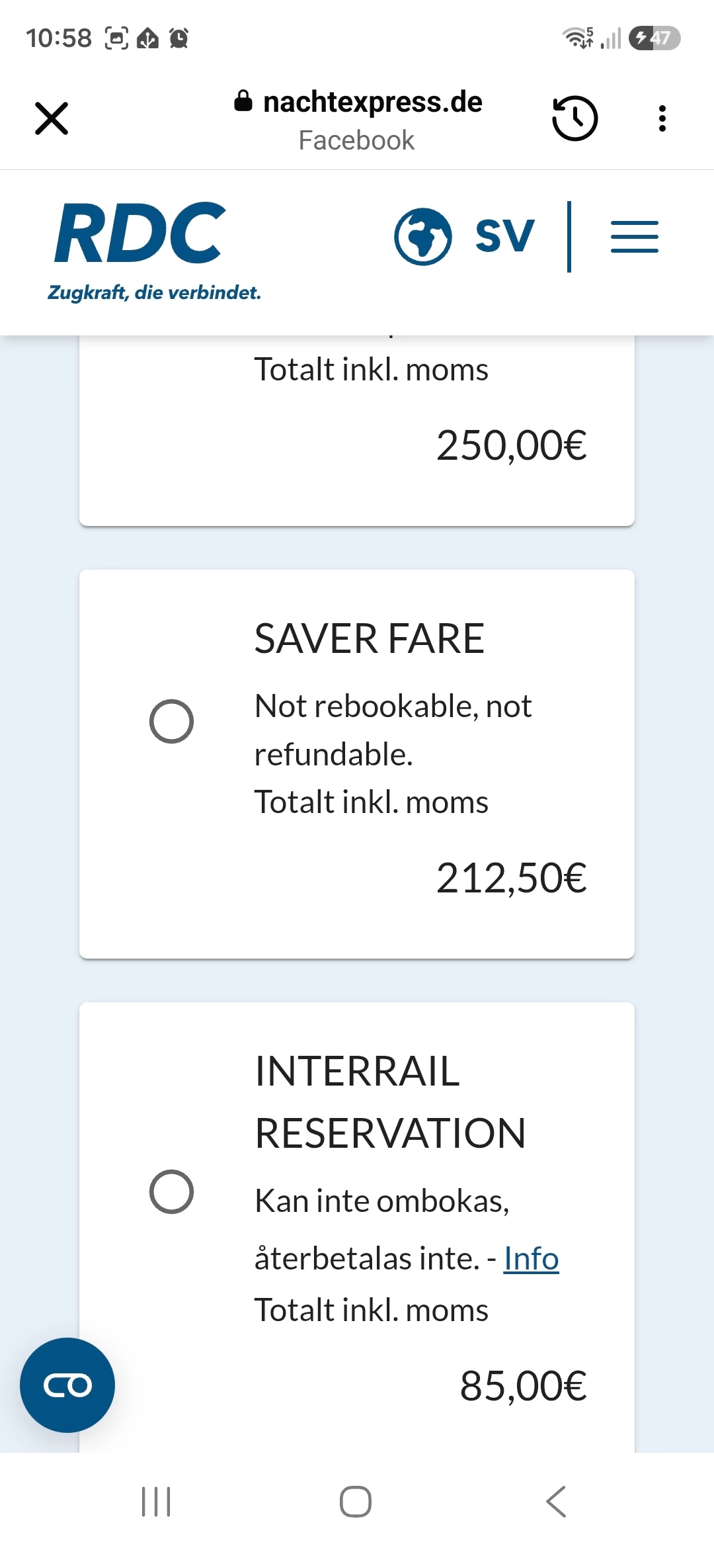Tap the browsing history clock icon
714x1548 pixels.
click(575, 118)
